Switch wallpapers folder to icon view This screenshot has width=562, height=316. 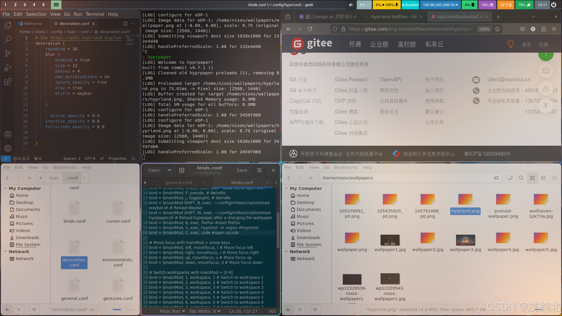click(x=532, y=178)
